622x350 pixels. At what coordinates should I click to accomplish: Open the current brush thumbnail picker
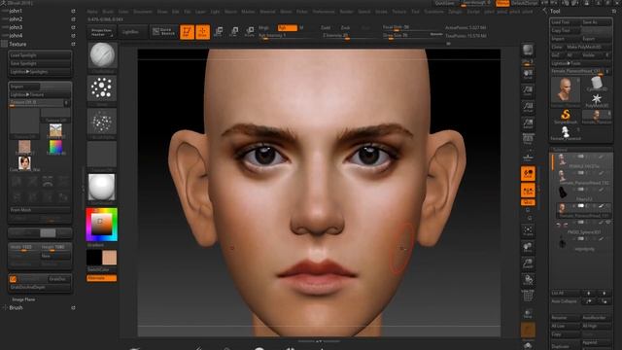[x=102, y=56]
